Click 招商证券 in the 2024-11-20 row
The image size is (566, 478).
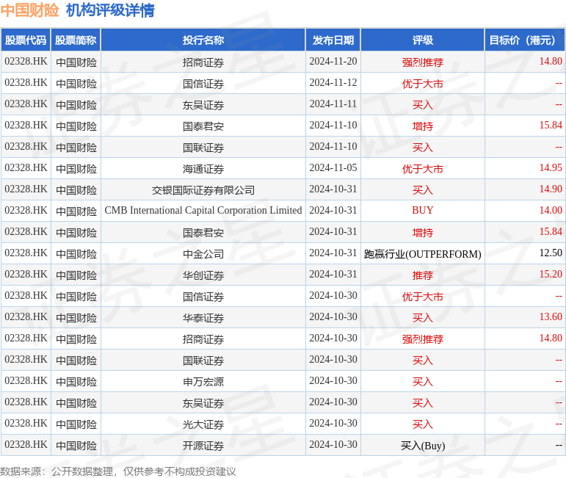(x=203, y=62)
